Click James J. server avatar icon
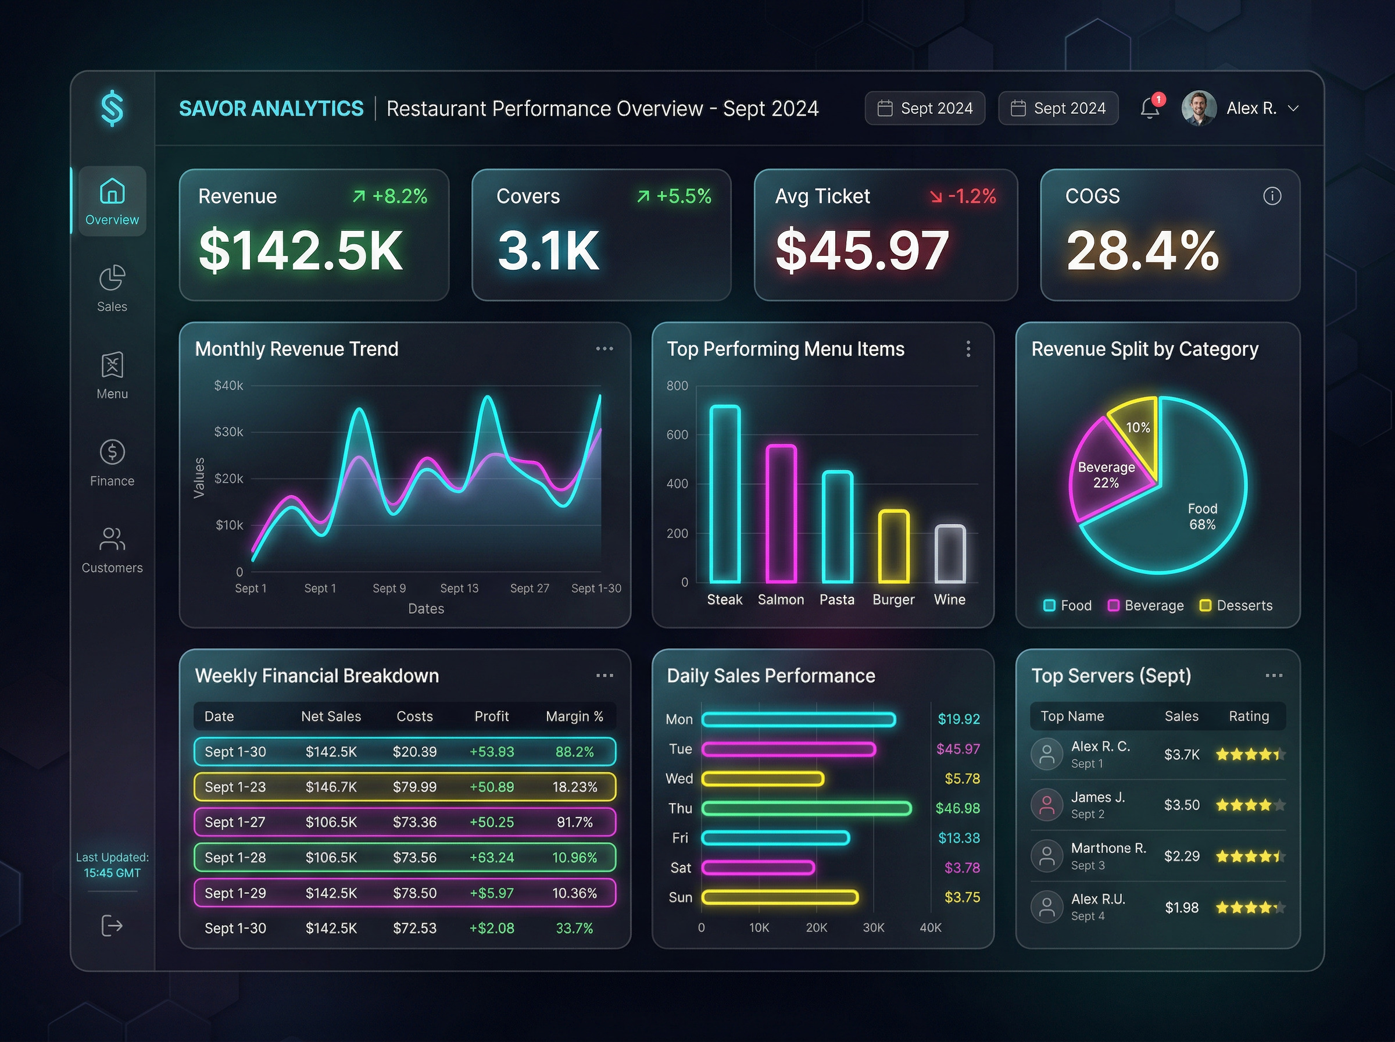 point(1046,805)
